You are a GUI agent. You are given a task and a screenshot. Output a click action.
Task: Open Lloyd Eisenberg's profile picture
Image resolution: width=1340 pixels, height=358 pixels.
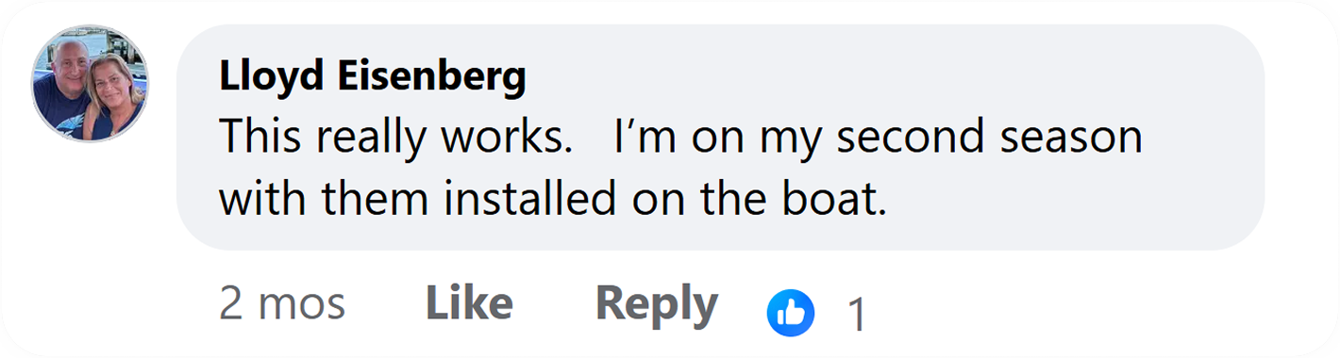click(x=91, y=84)
